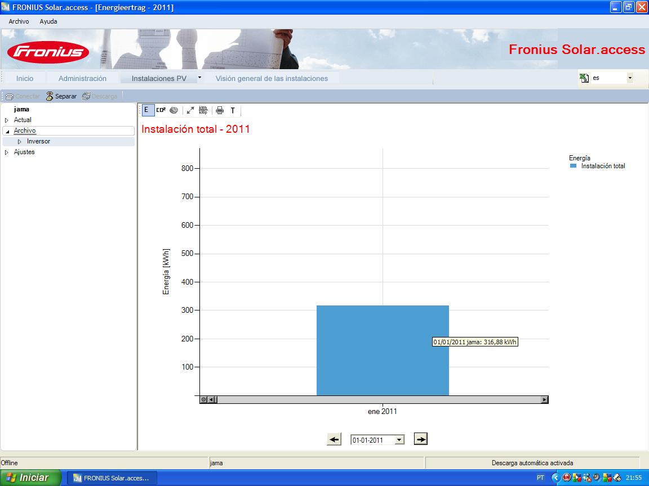
Task: Click the 800 y-axis value
Action: pyautogui.click(x=187, y=168)
